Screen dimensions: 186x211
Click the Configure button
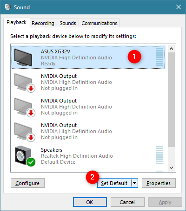tap(27, 183)
